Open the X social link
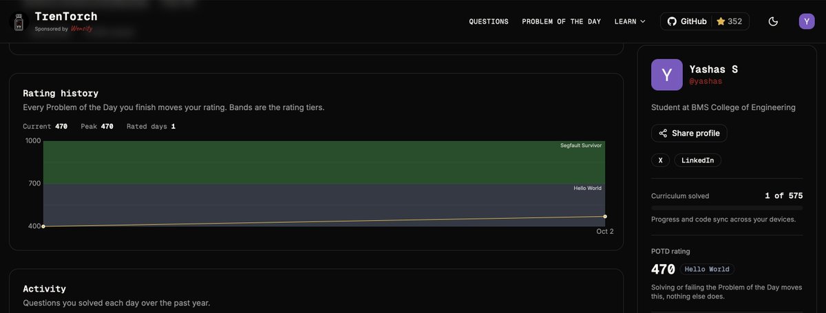This screenshot has width=826, height=313. coord(660,160)
